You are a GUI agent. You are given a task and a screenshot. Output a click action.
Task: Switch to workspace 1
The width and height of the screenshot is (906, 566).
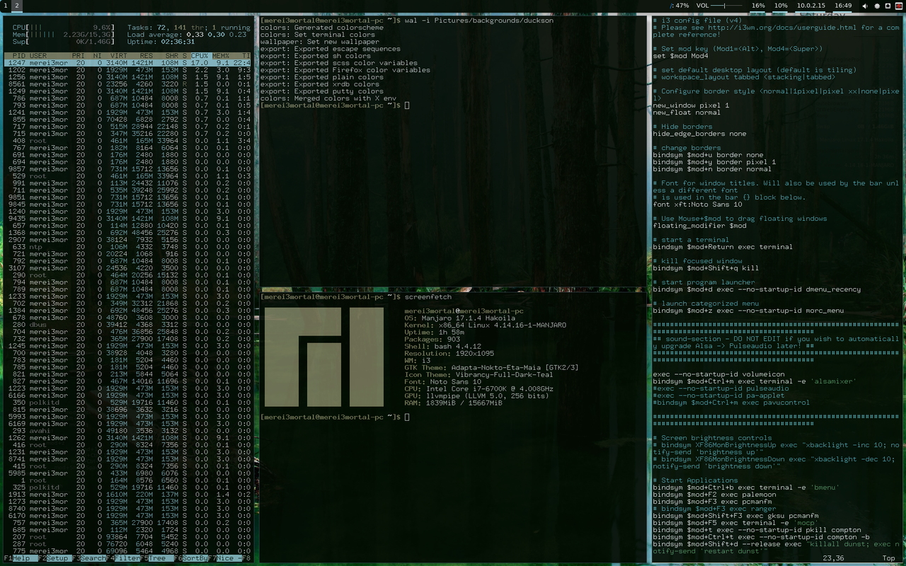click(5, 6)
